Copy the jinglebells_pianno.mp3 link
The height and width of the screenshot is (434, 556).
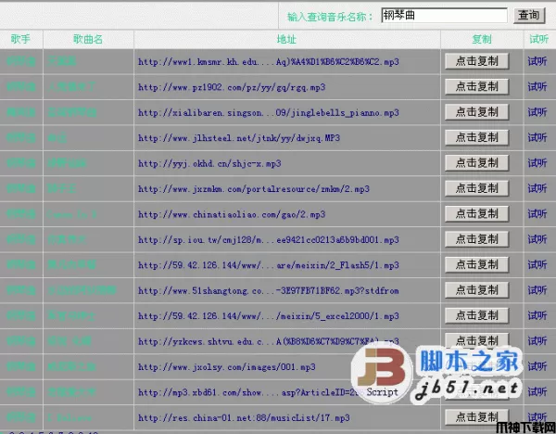(x=477, y=112)
